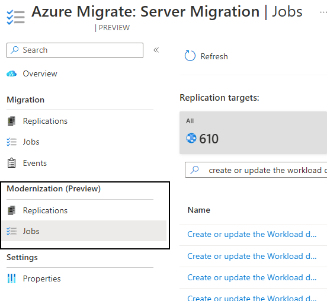327x301 pixels.
Task: Click the sidebar Search input field
Action: tap(75, 50)
